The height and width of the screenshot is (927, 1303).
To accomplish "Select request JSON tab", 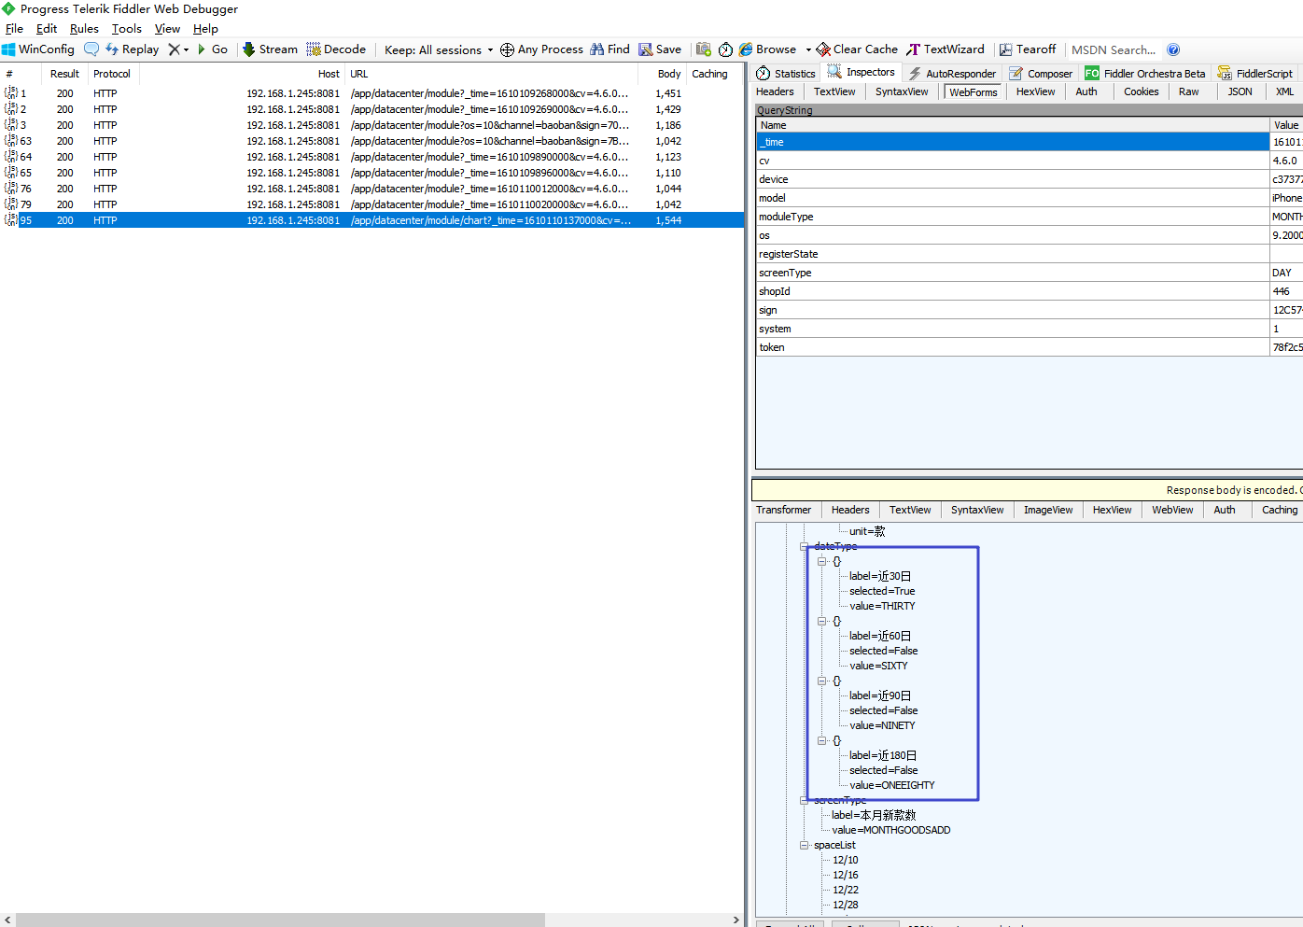I will click(x=1240, y=91).
